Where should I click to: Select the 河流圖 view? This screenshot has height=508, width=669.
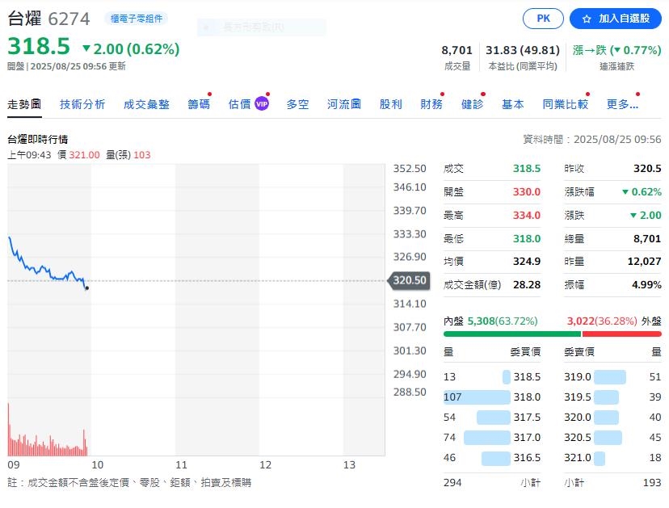[x=343, y=103]
